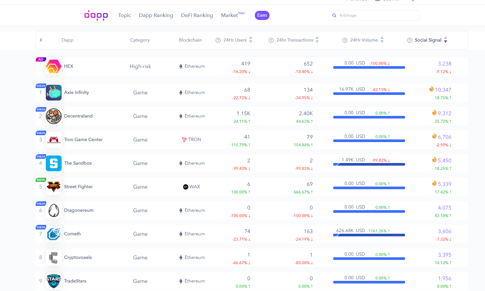Click The Sandbox volume progress bar
Image resolution: width=485 pixels, height=291 pixels.
point(369,164)
